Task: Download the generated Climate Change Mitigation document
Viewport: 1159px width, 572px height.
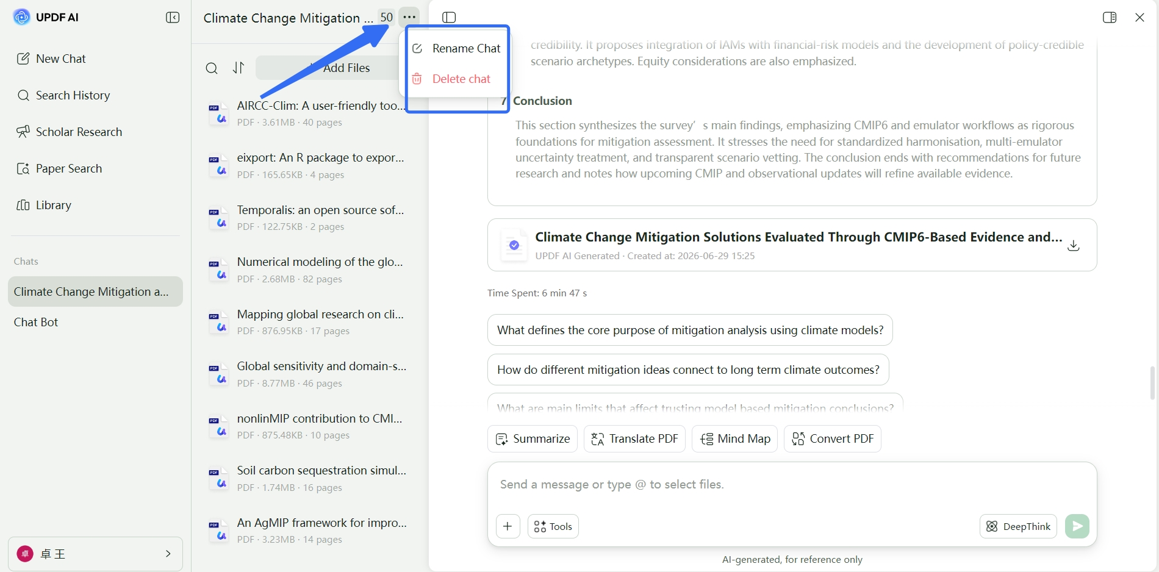Action: point(1074,245)
